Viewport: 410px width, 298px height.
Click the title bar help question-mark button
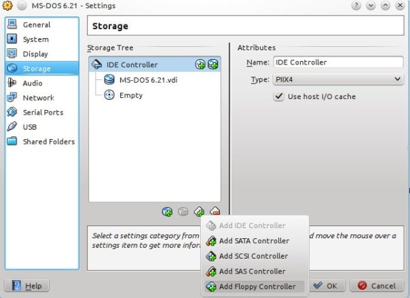point(356,5)
